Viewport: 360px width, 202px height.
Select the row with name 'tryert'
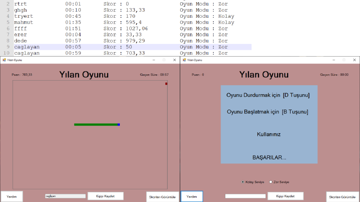pyautogui.click(x=133, y=16)
